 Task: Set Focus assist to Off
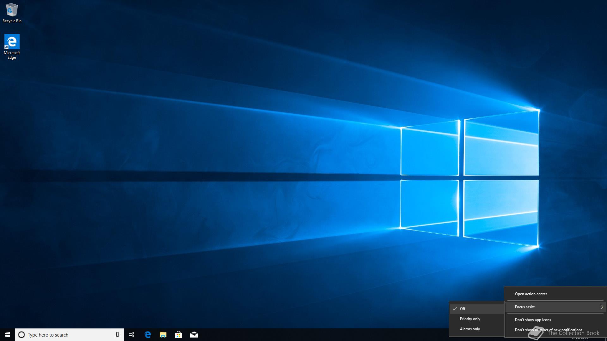[477, 309]
